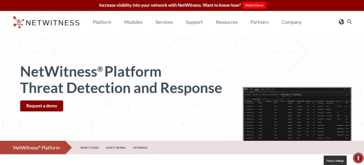Click the platform dashboard screenshot
The height and width of the screenshot is (165, 364).
(297, 114)
